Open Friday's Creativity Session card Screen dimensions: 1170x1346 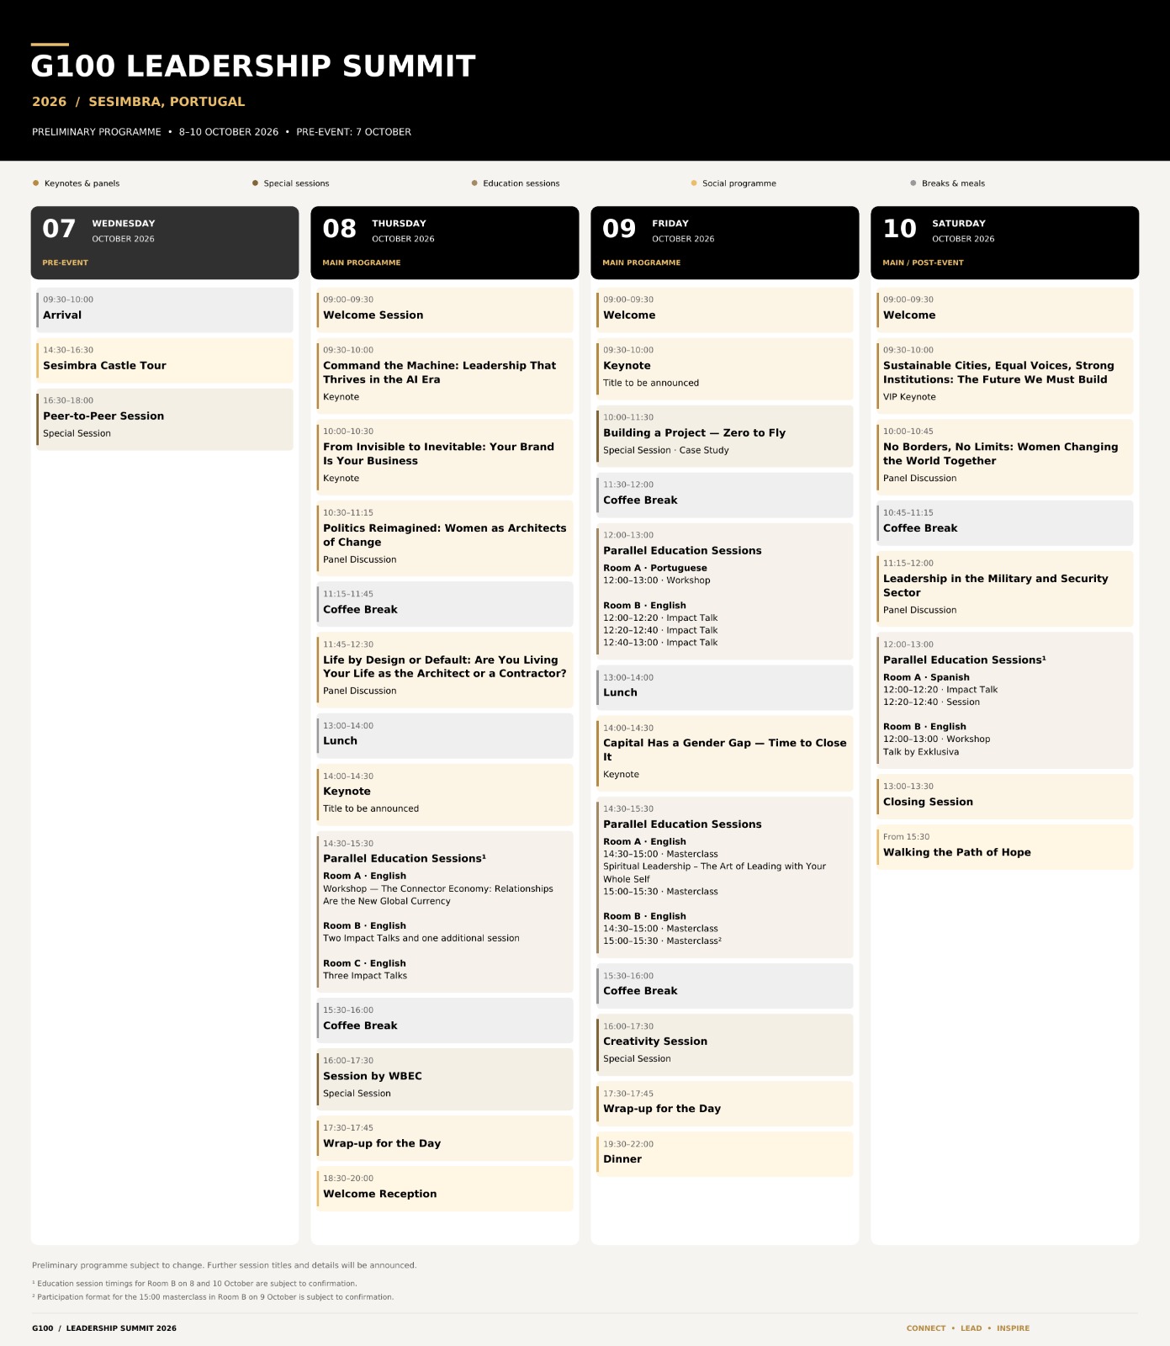click(725, 1045)
